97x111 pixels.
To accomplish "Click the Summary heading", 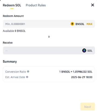I will pos(10,61).
